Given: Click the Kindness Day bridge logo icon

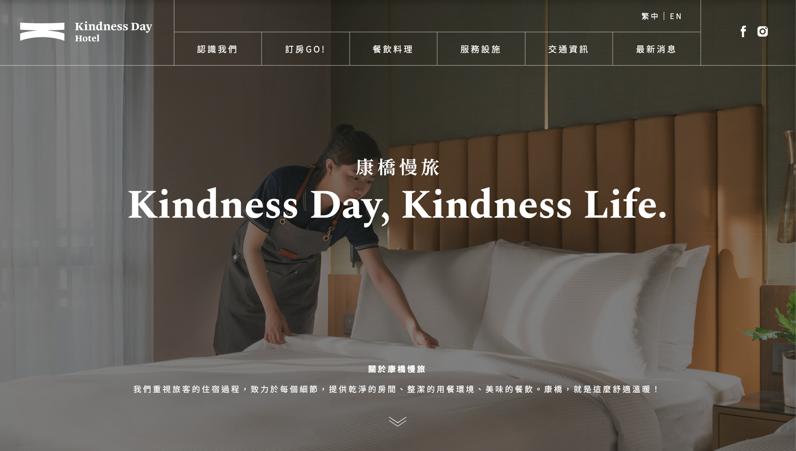Looking at the screenshot, I should [x=42, y=31].
